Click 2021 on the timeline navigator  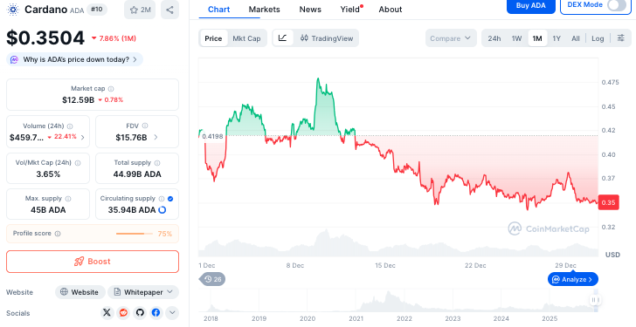(x=356, y=318)
